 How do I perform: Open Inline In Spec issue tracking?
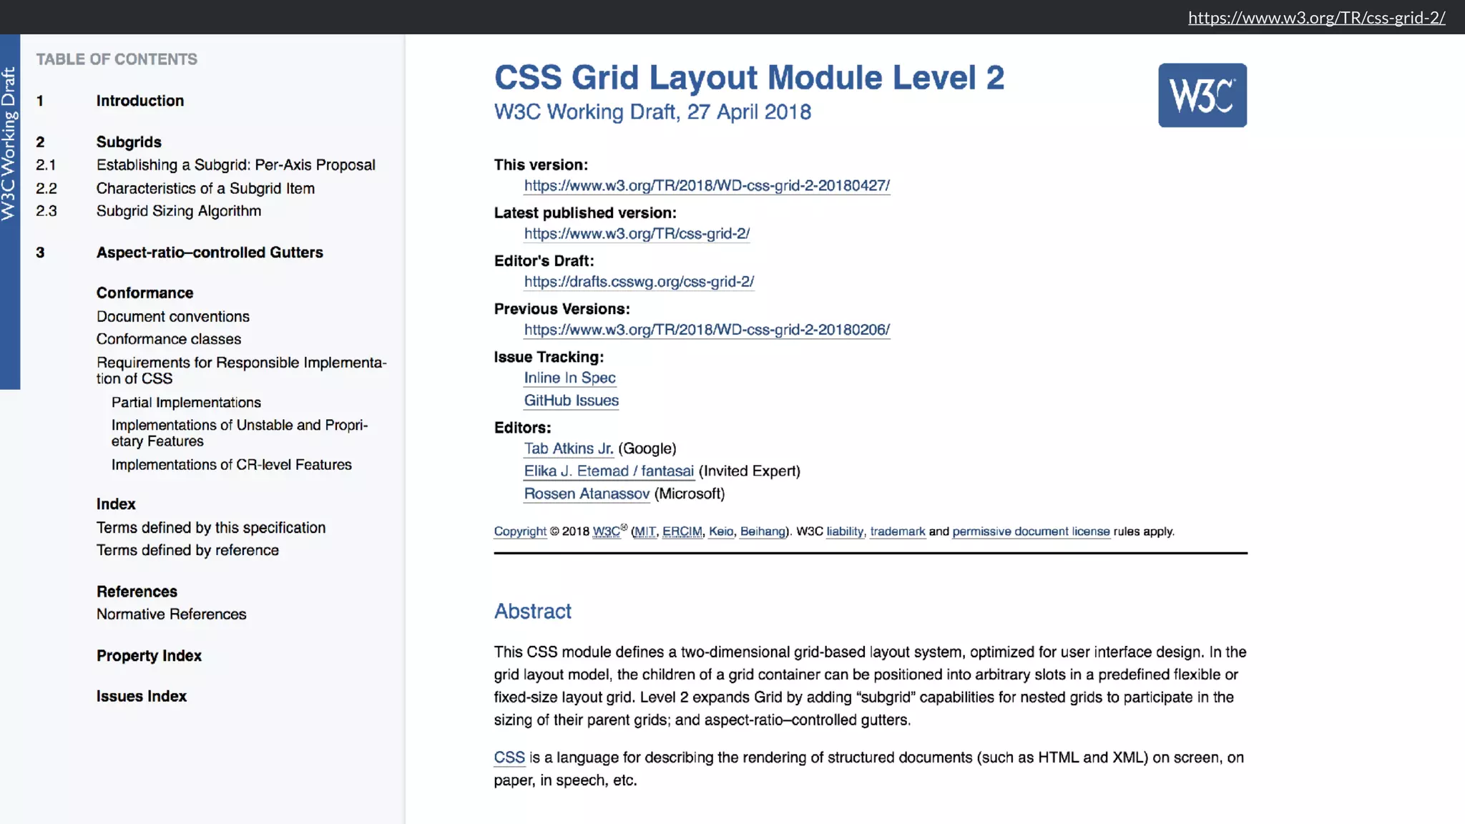pos(569,378)
